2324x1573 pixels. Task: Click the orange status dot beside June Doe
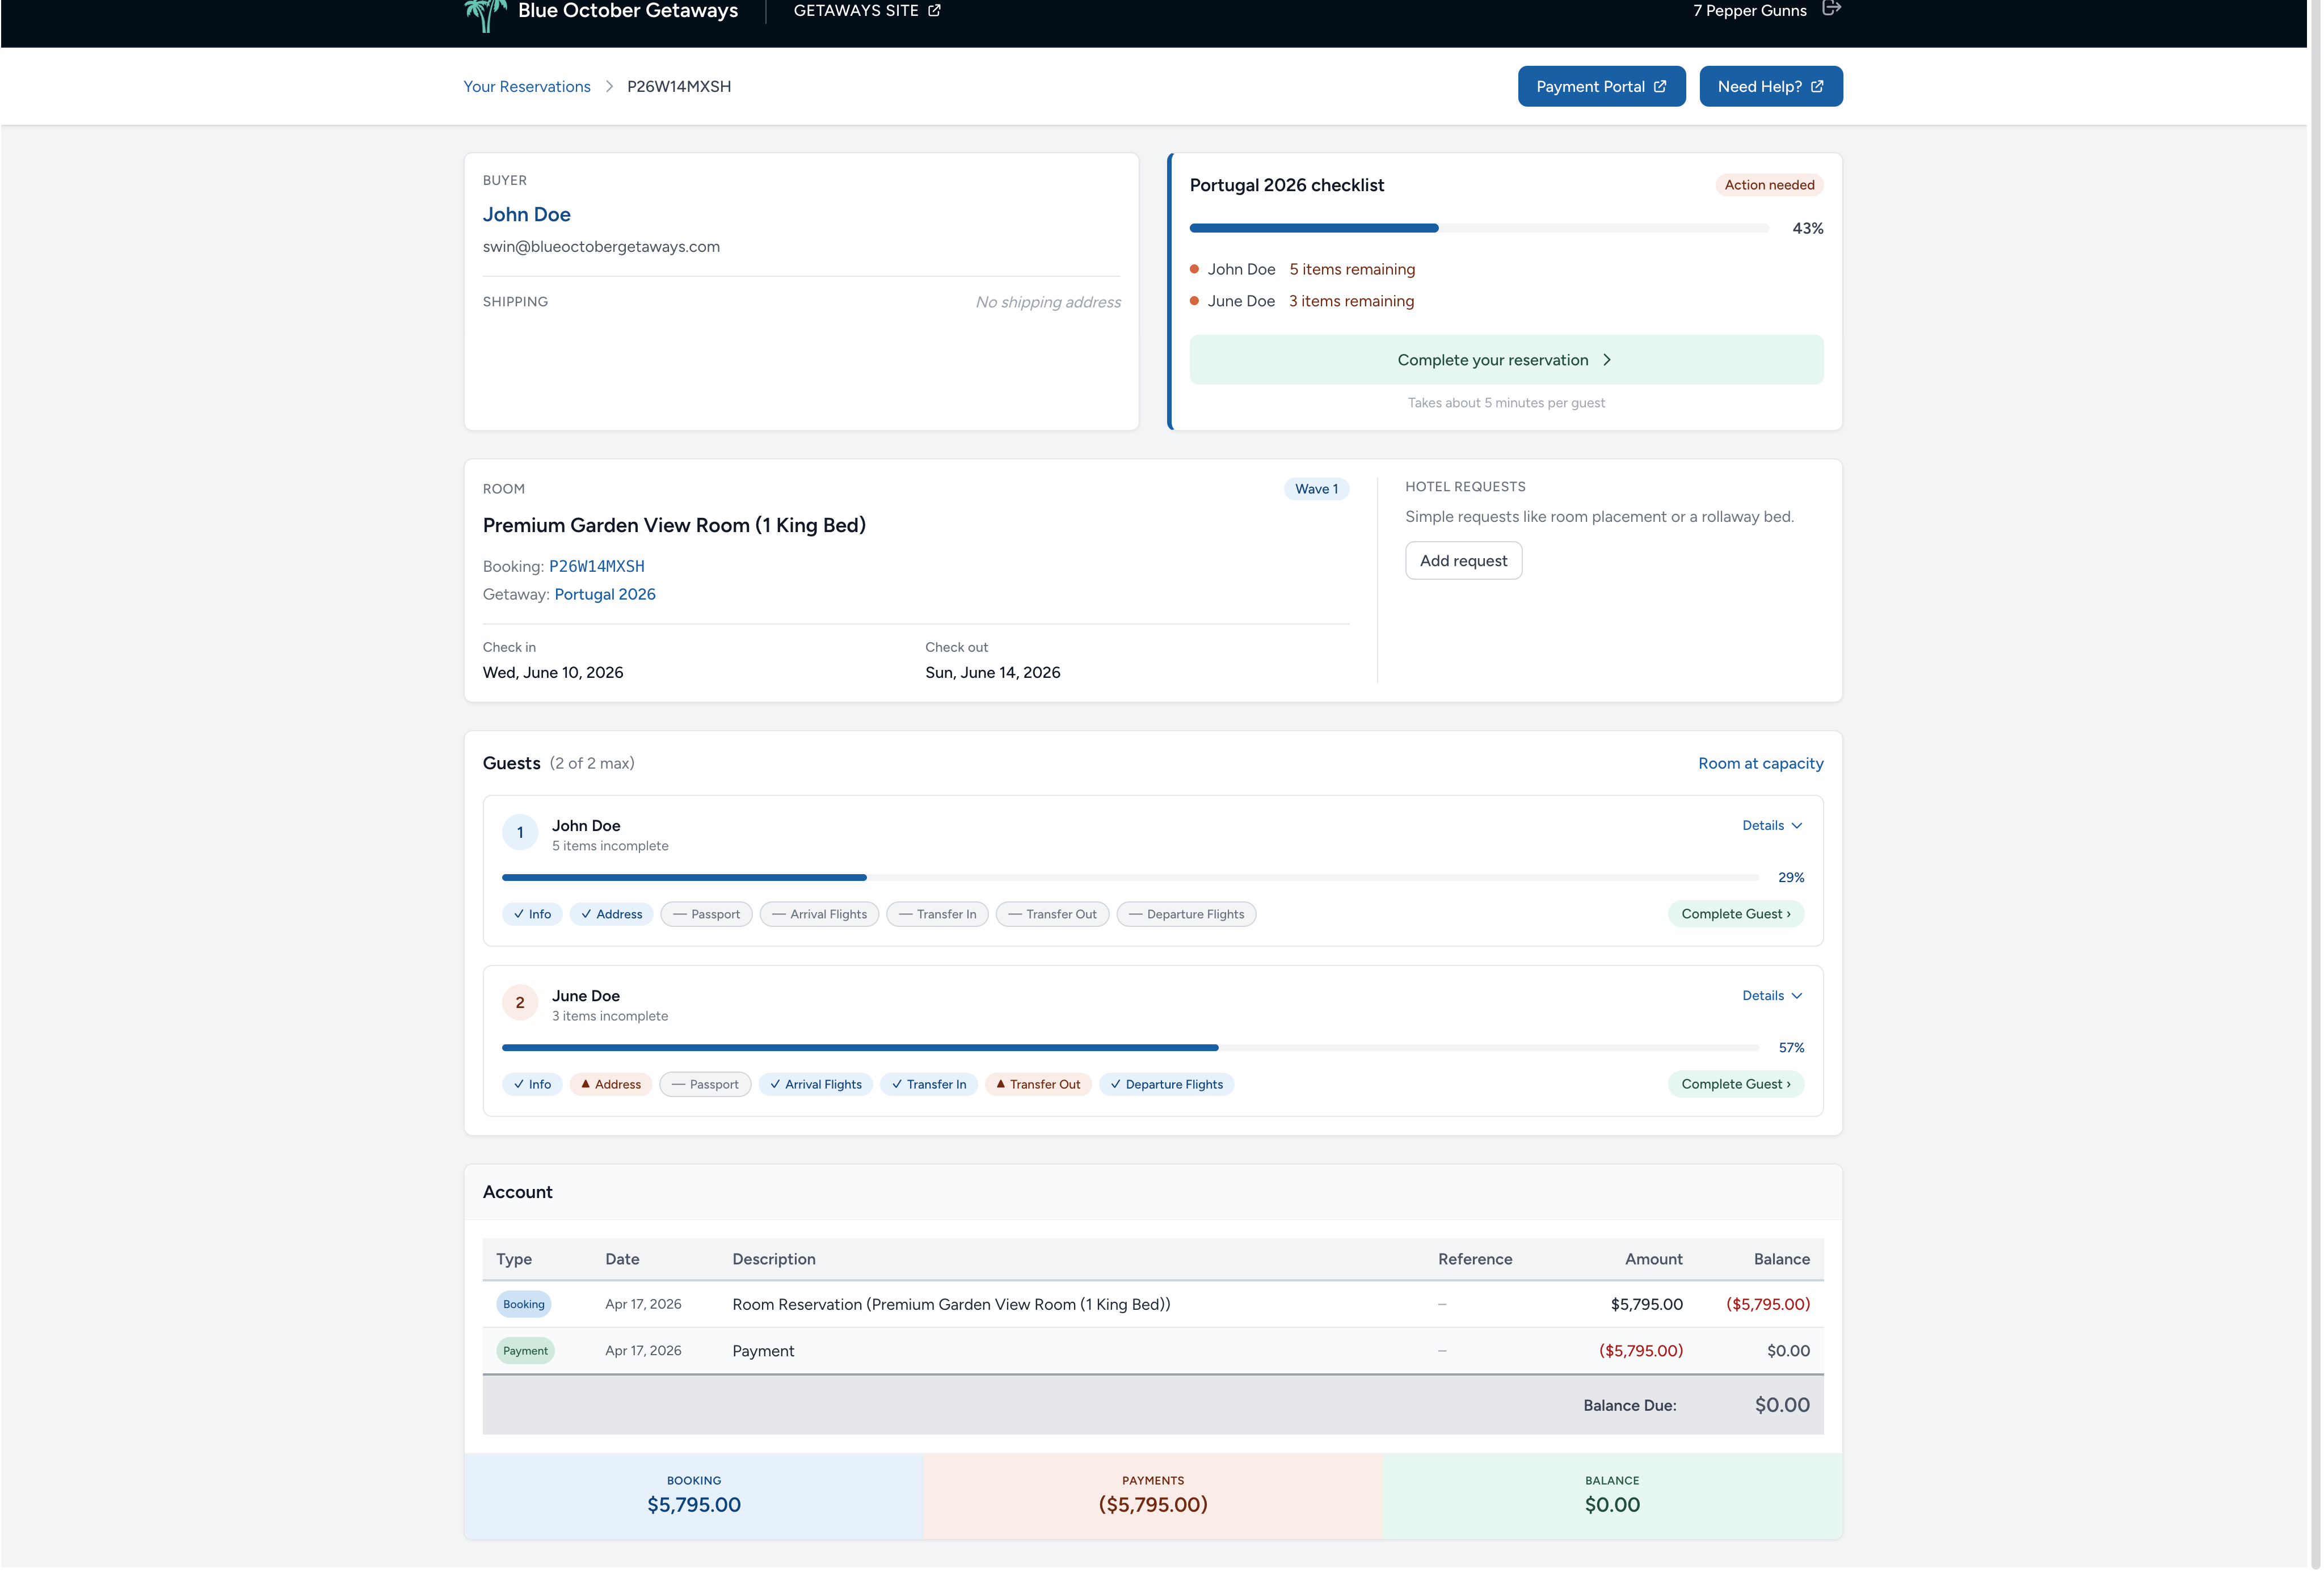tap(1194, 301)
